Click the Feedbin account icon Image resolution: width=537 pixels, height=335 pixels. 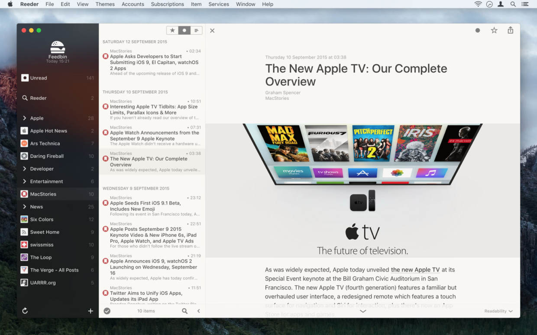point(58,47)
